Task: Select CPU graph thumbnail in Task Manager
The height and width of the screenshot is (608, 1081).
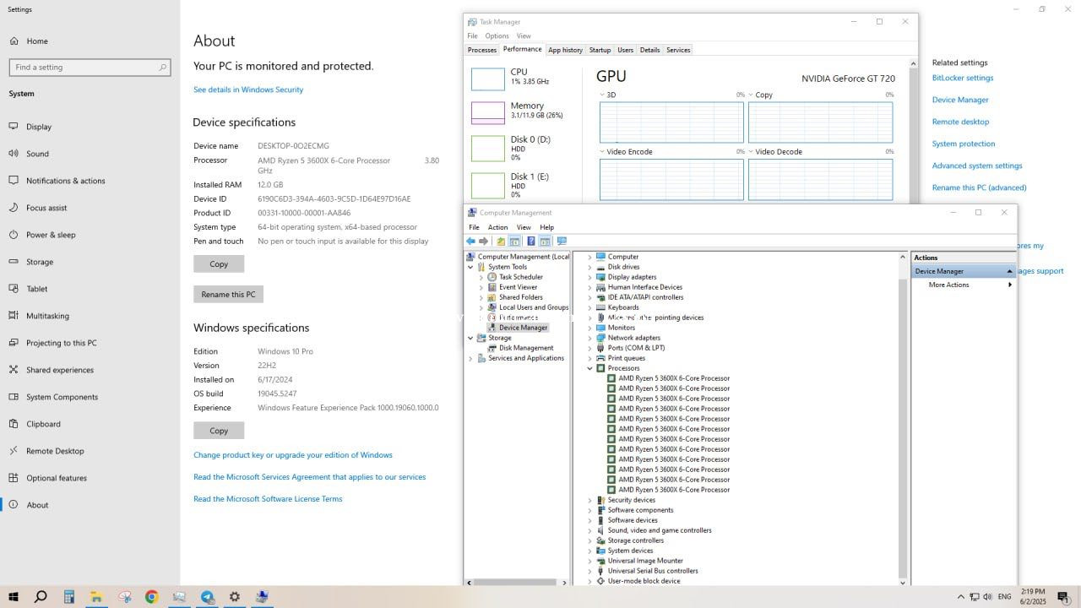Action: pyautogui.click(x=487, y=79)
